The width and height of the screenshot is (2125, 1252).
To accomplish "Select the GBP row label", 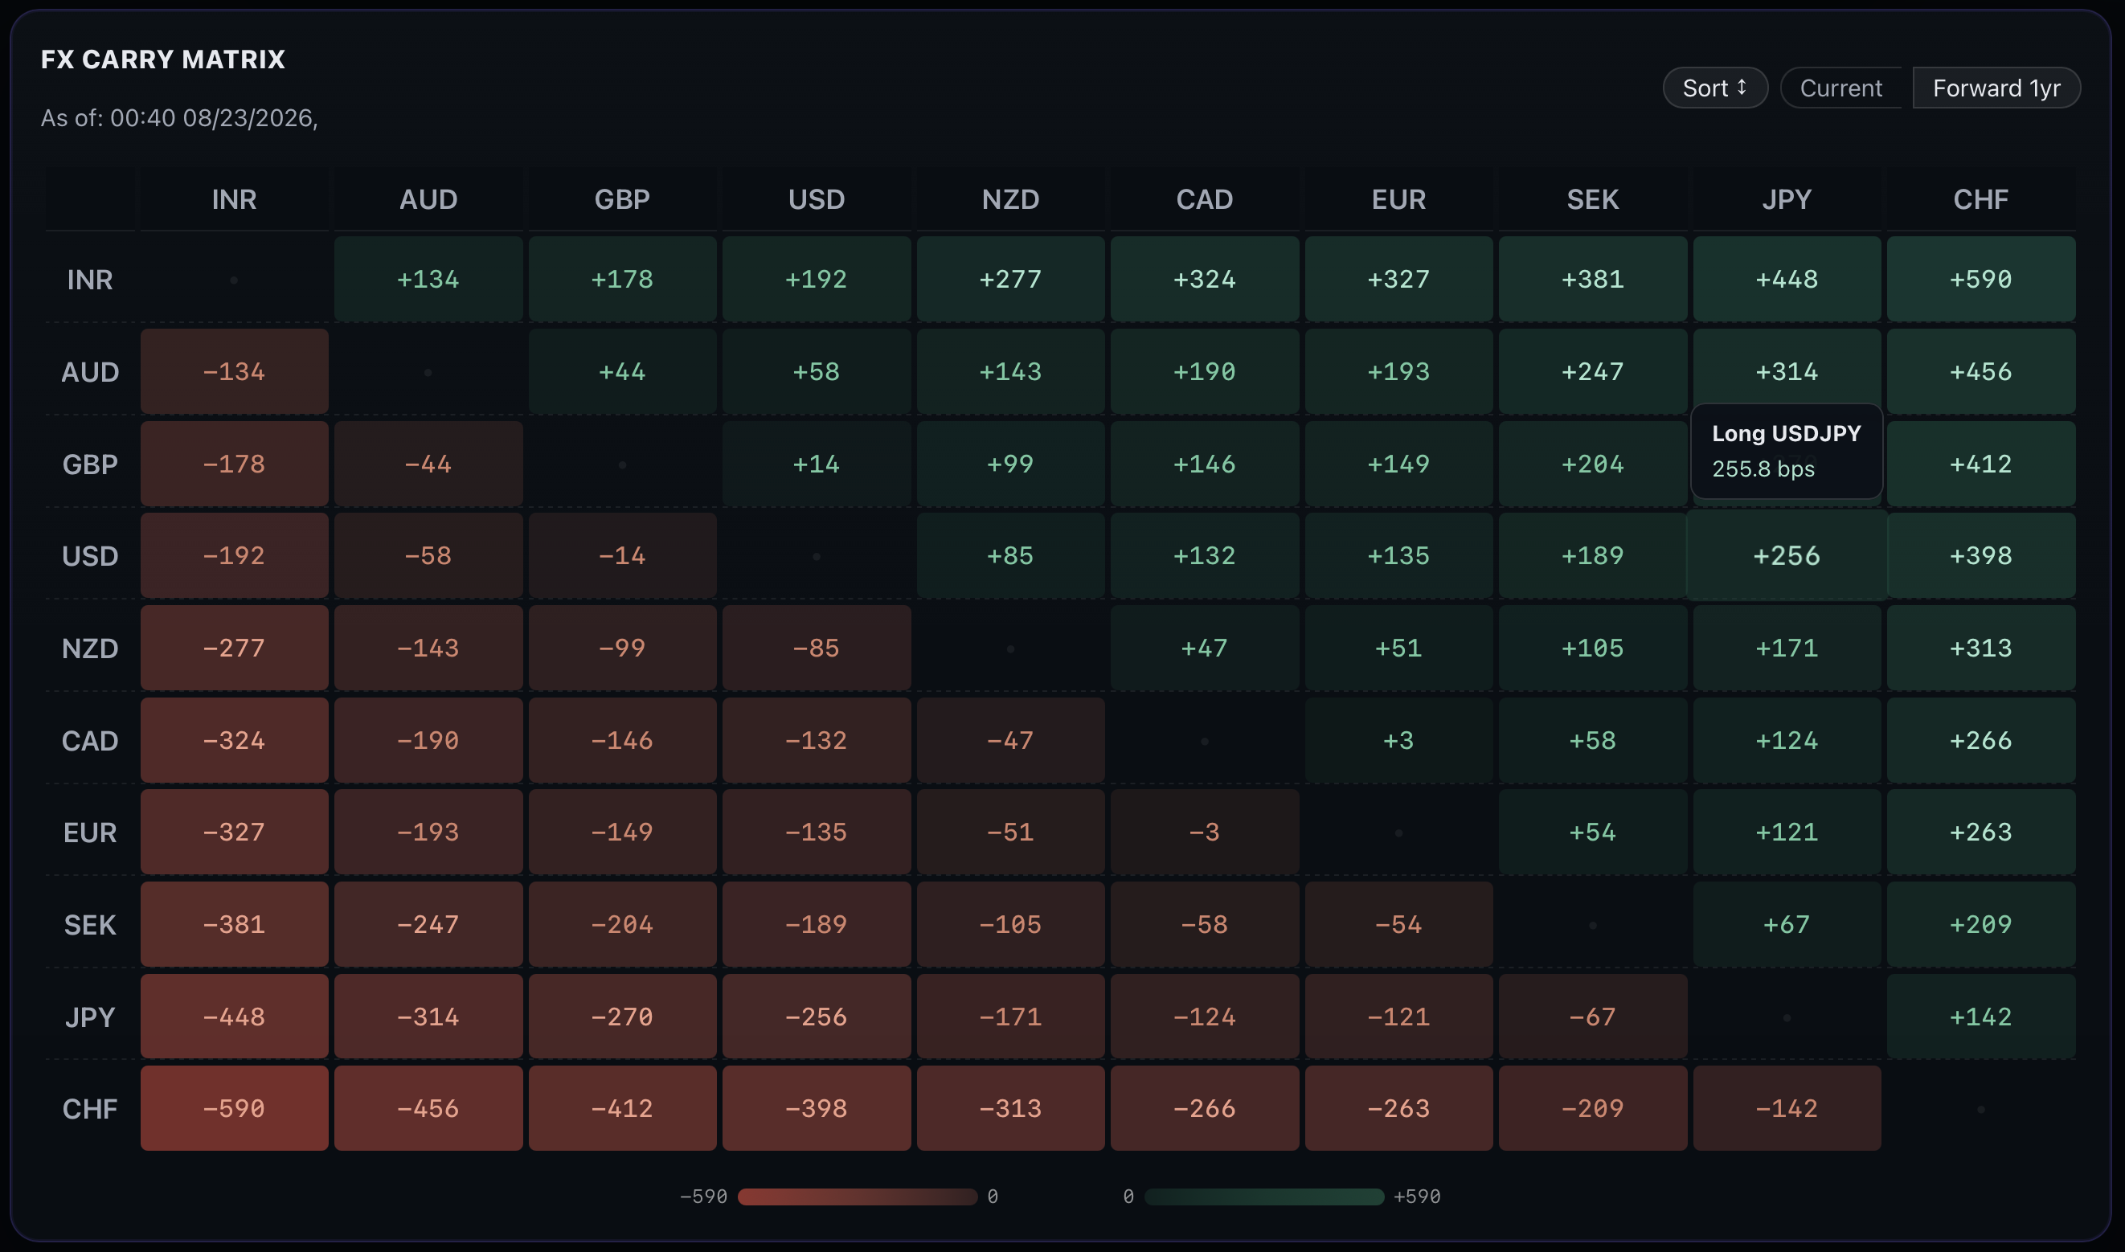I will 90,464.
